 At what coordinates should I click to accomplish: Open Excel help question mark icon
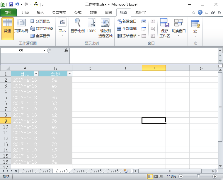coord(200,12)
